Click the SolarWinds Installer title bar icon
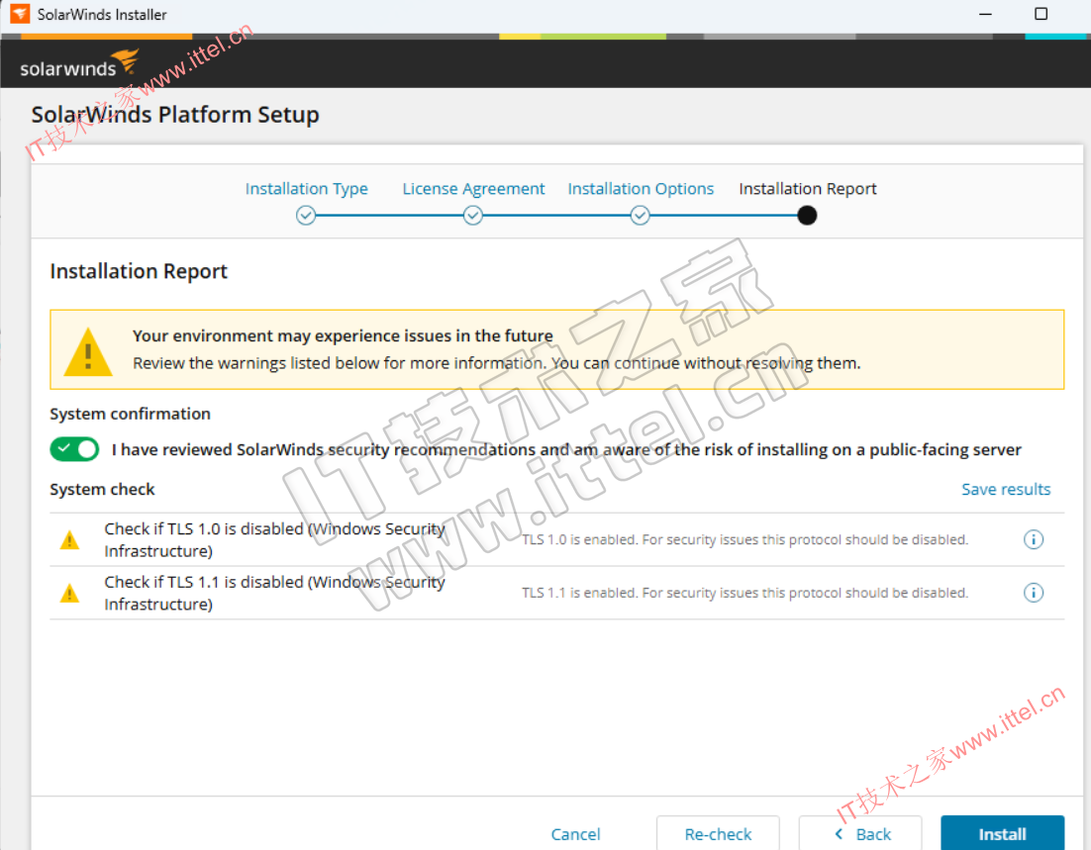This screenshot has height=850, width=1091. pos(20,14)
